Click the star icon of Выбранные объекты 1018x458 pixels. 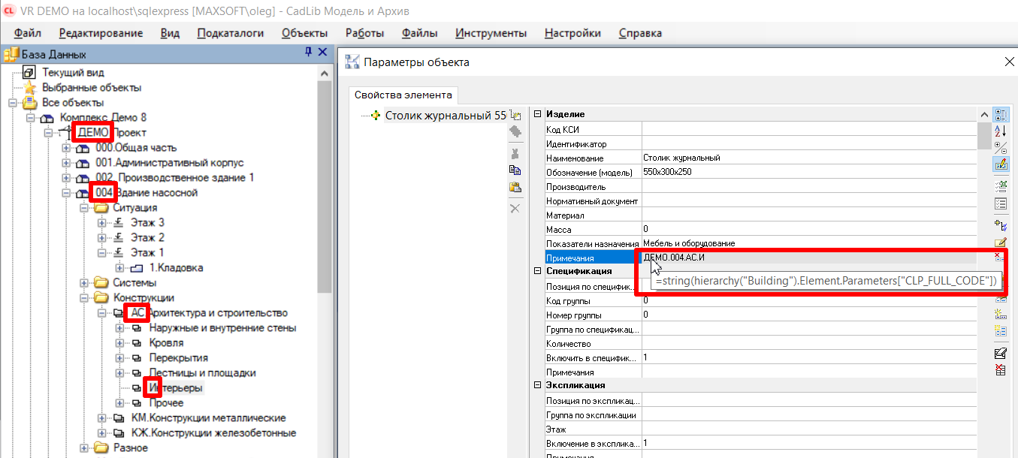[29, 88]
